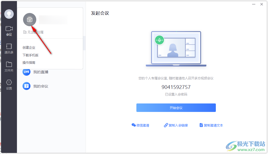Image resolution: width=268 pixels, height=154 pixels.
Task: Click the profile avatar in the sidebar
Action: click(9, 14)
